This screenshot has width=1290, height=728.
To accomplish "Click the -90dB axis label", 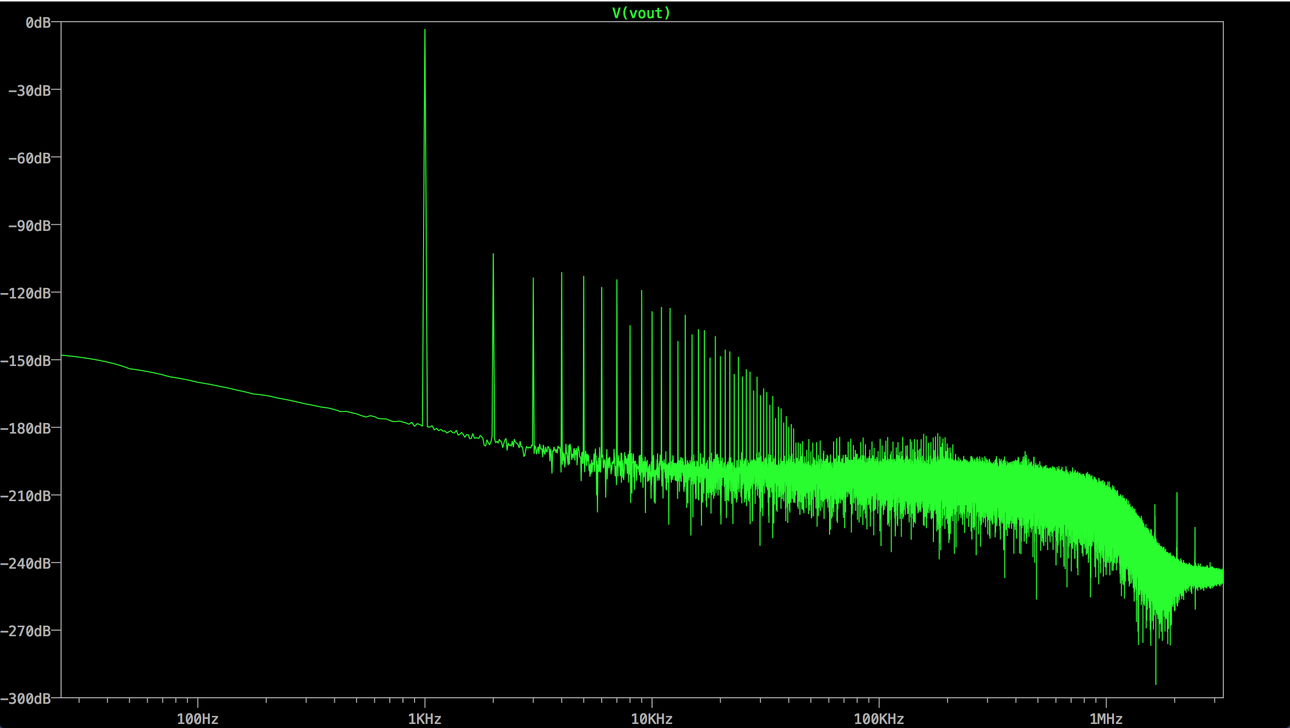I will pos(30,226).
